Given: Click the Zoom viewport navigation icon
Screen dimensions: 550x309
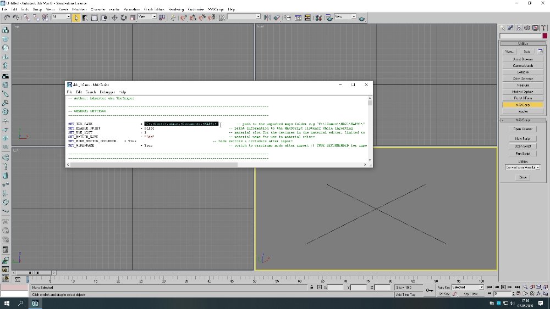Looking at the screenshot, I should pyautogui.click(x=526, y=287).
